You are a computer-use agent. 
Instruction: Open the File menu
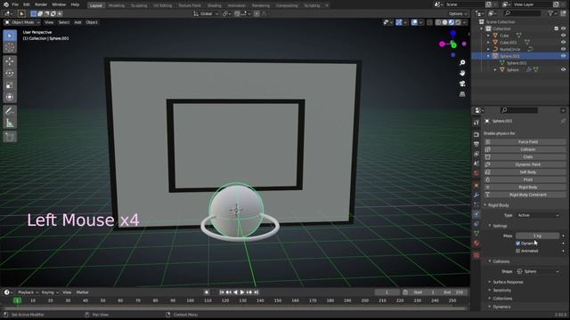[15, 4]
